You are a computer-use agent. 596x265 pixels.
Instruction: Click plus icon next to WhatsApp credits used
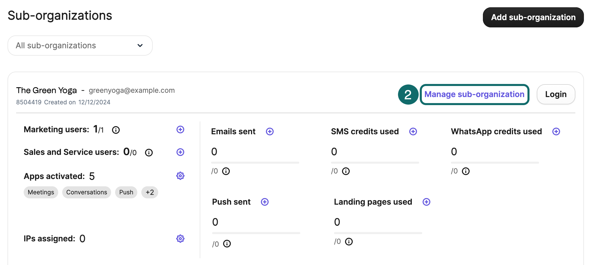click(x=556, y=131)
